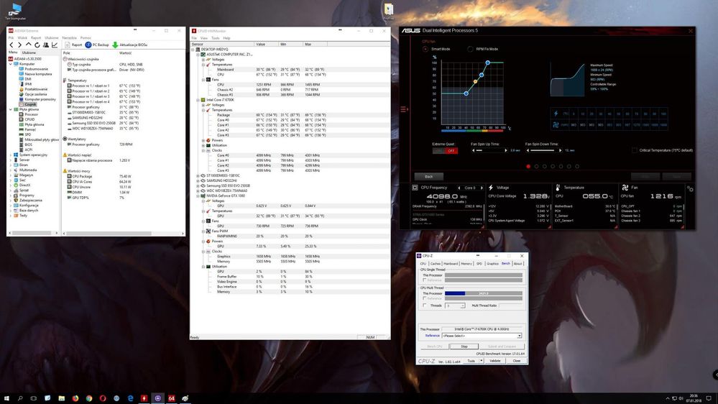Open File Explorer from the taskbar
This screenshot has width=718, height=404.
[x=61, y=398]
